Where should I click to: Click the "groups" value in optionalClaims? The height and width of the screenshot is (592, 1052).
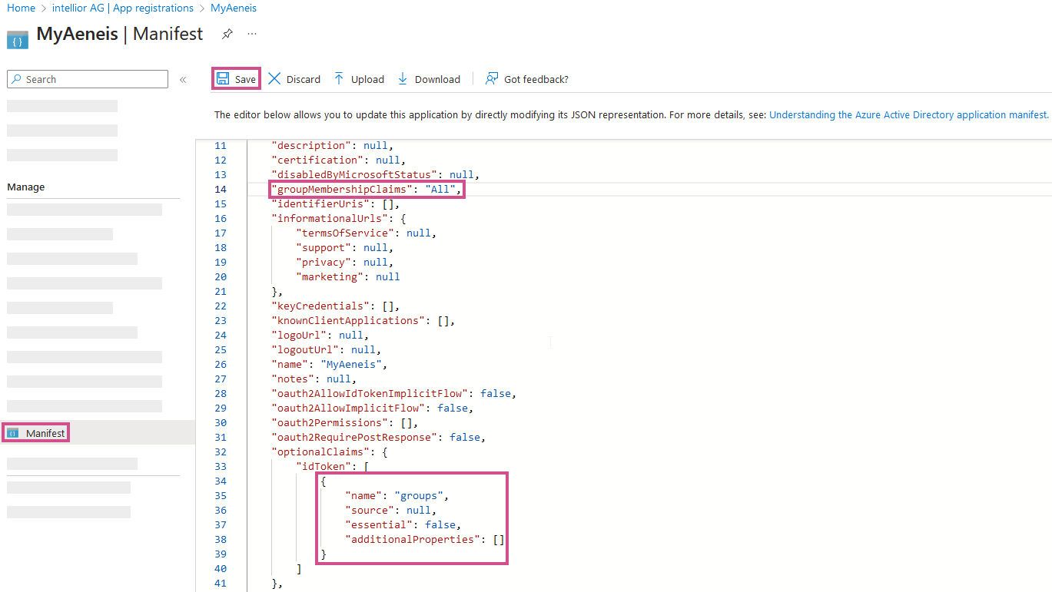(418, 495)
